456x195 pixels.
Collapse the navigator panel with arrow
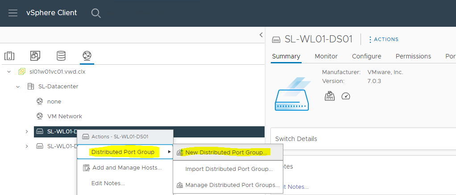261,35
